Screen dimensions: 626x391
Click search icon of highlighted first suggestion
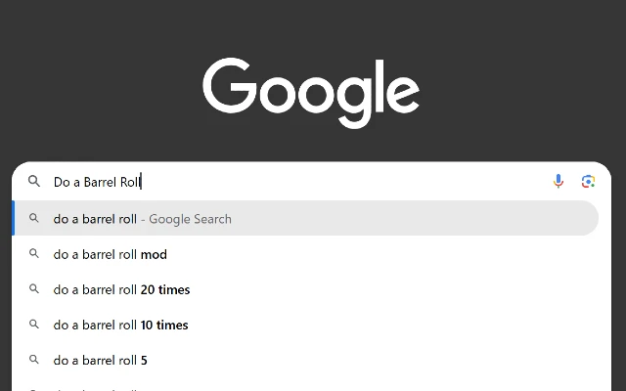tap(34, 219)
